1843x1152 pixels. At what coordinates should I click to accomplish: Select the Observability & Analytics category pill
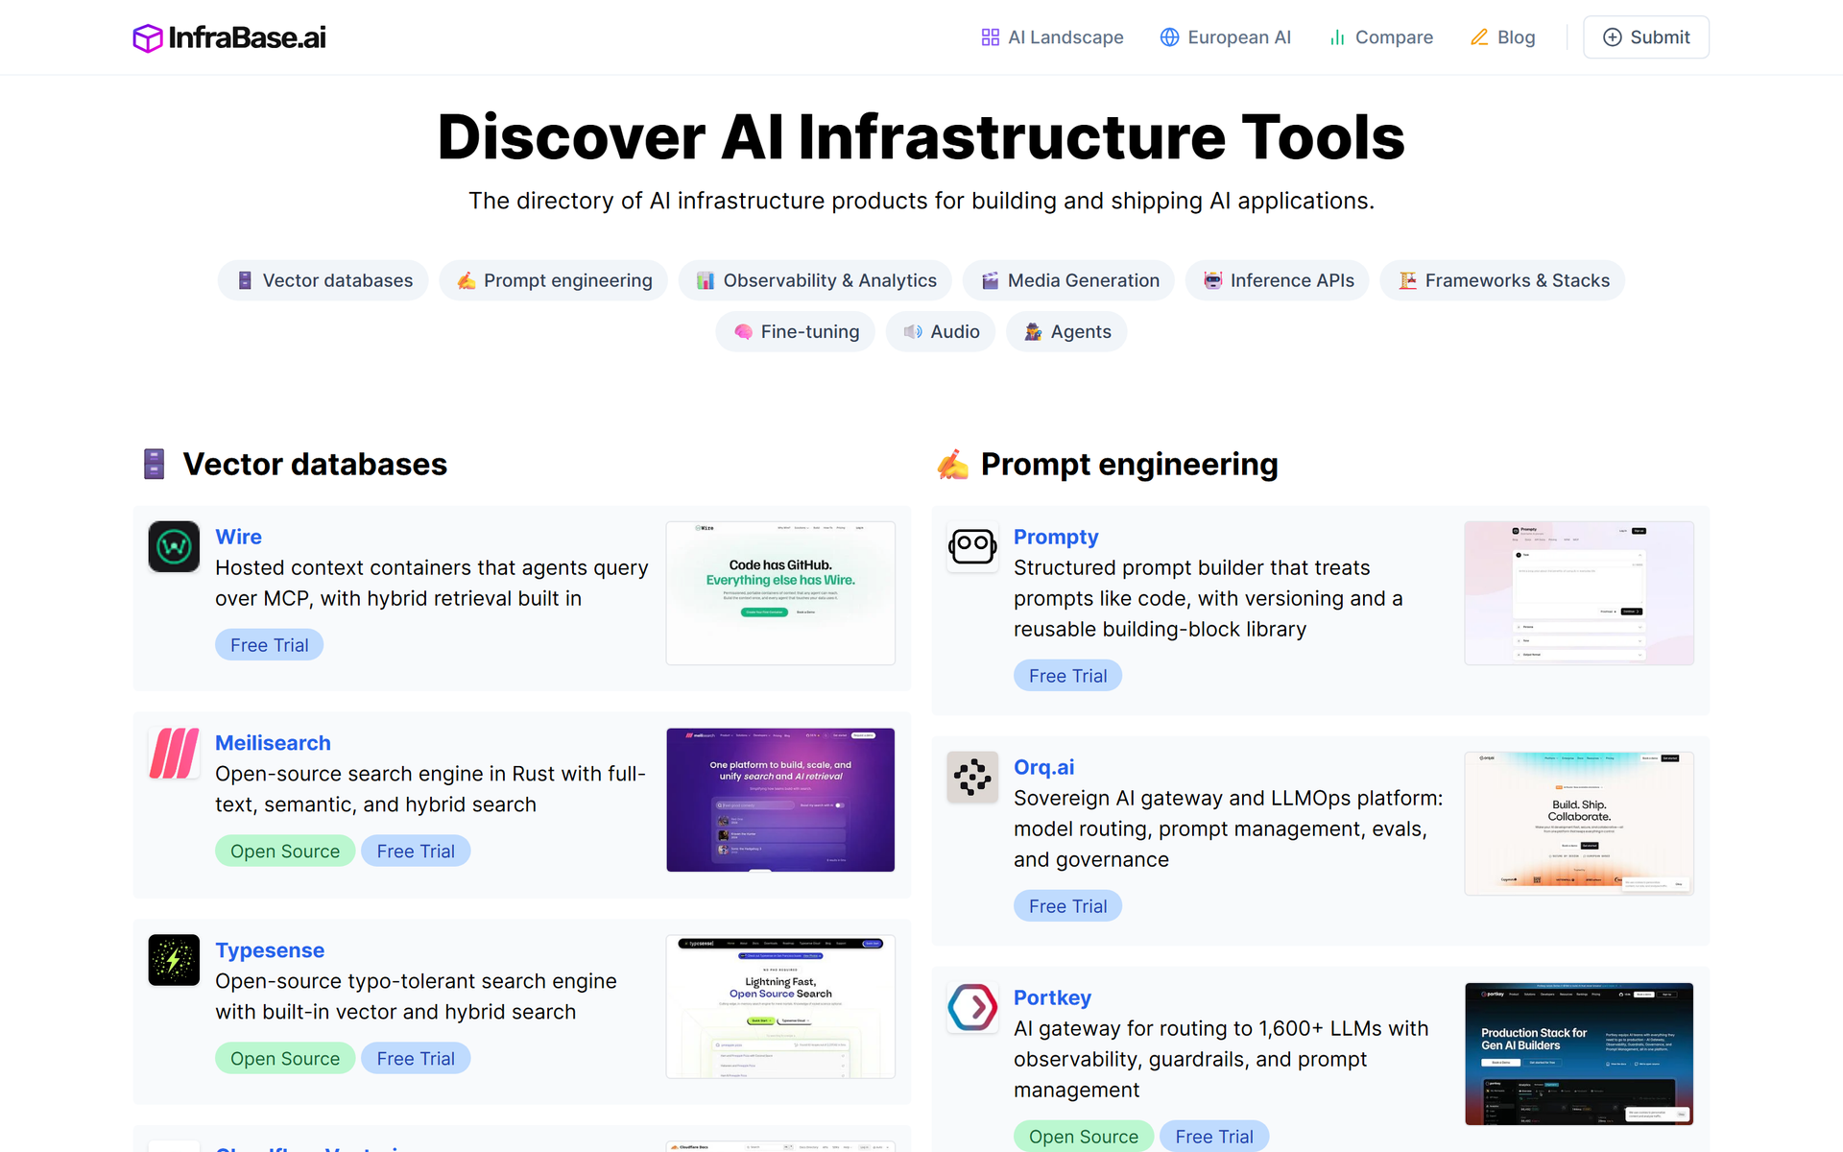pos(815,280)
